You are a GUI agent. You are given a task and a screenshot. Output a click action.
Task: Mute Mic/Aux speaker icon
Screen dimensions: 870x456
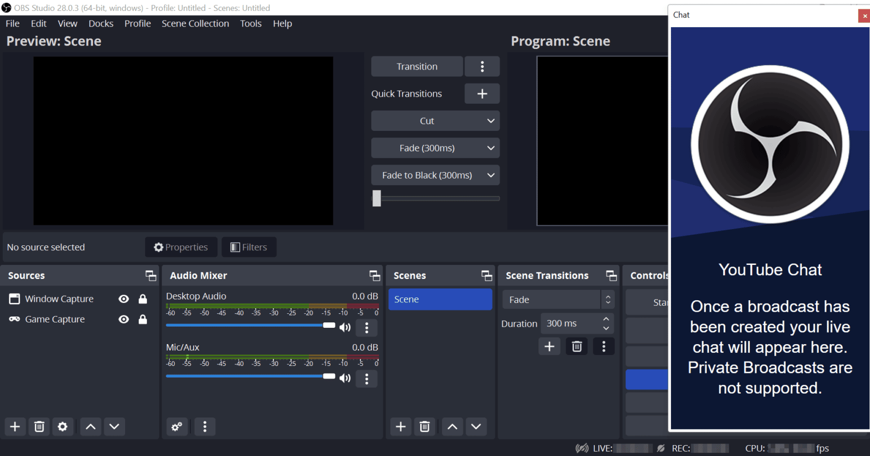(x=345, y=378)
